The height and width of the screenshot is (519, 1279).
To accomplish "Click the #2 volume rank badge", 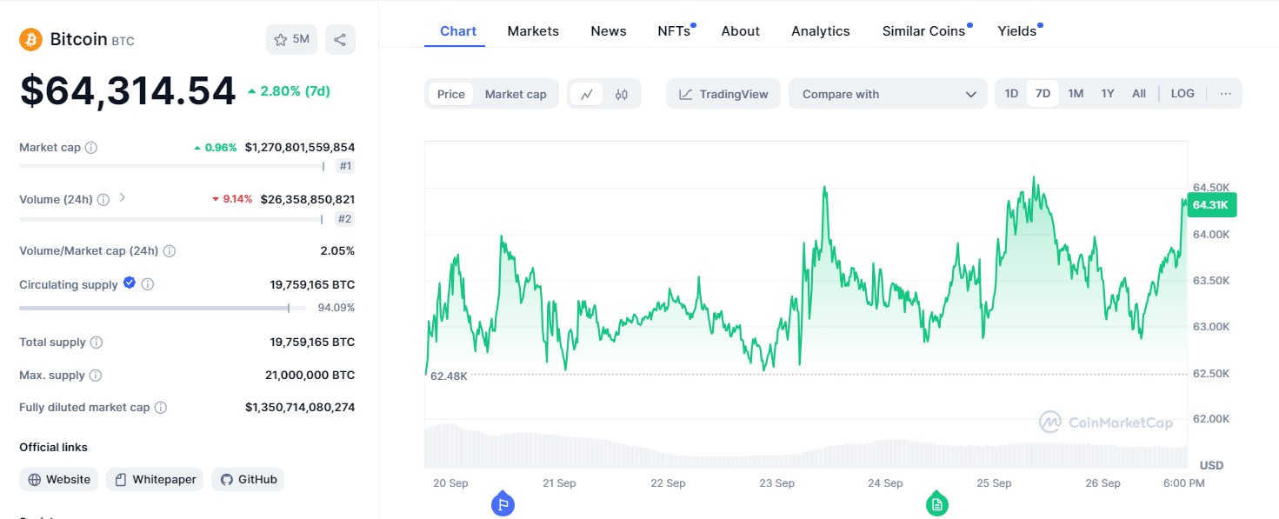I will coord(345,219).
